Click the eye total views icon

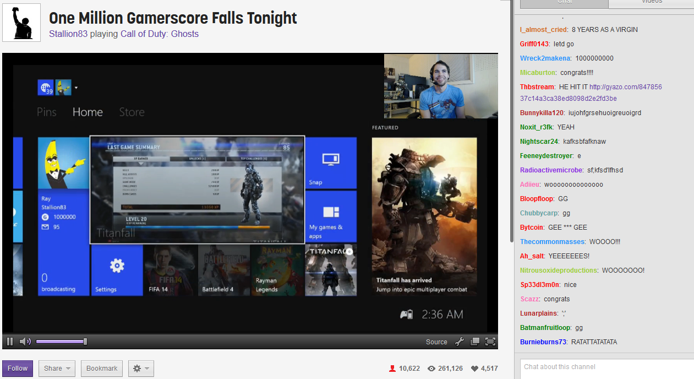click(431, 369)
